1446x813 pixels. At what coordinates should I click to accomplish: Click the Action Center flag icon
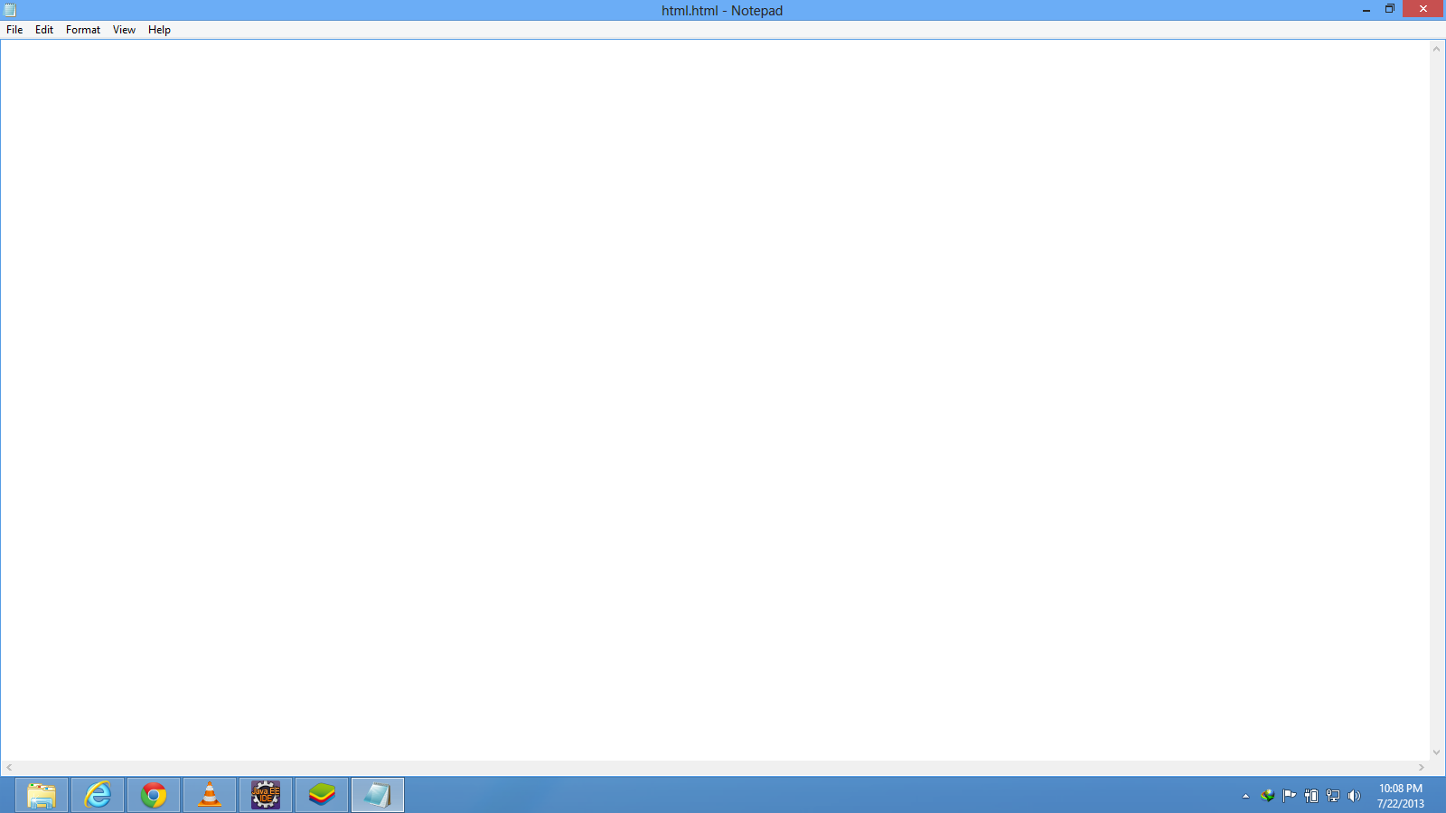pyautogui.click(x=1290, y=796)
